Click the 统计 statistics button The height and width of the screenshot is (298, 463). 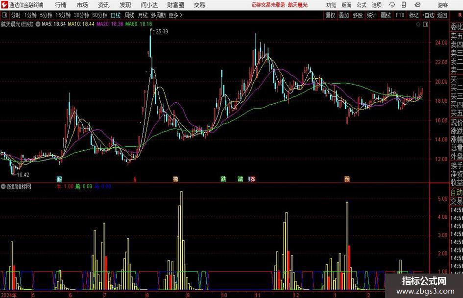pyautogui.click(x=371, y=15)
